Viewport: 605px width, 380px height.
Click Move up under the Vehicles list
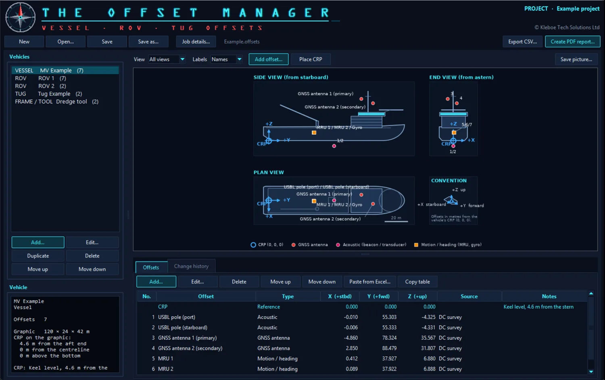38,269
